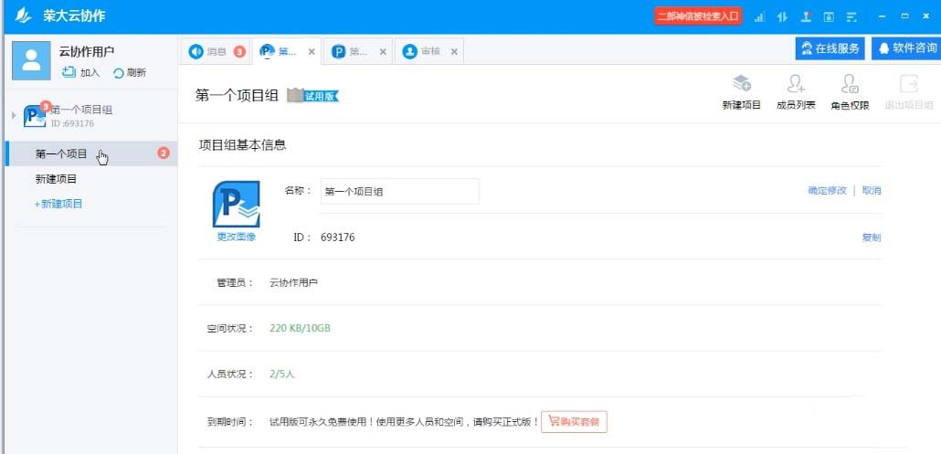Open the 成员列表 member list
941x454 pixels.
coord(796,85)
